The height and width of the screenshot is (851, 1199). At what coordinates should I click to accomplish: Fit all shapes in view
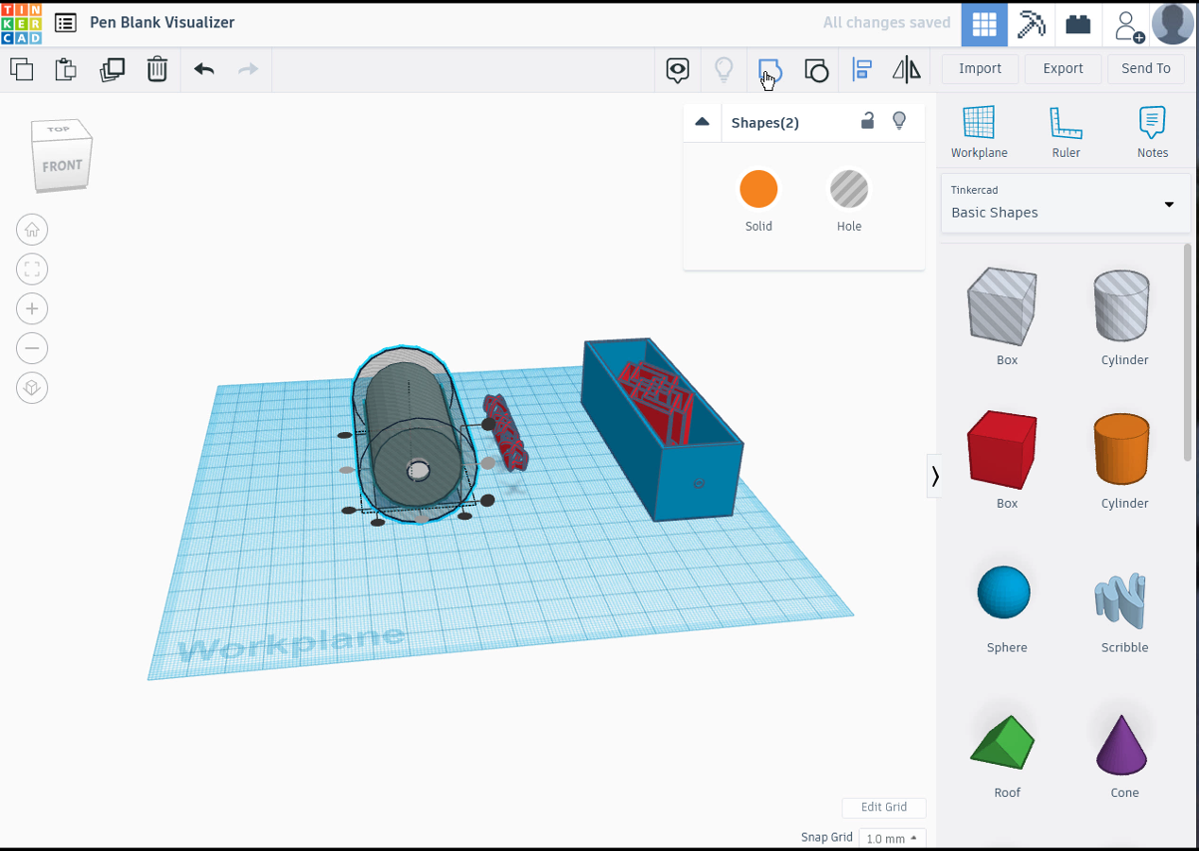32,269
